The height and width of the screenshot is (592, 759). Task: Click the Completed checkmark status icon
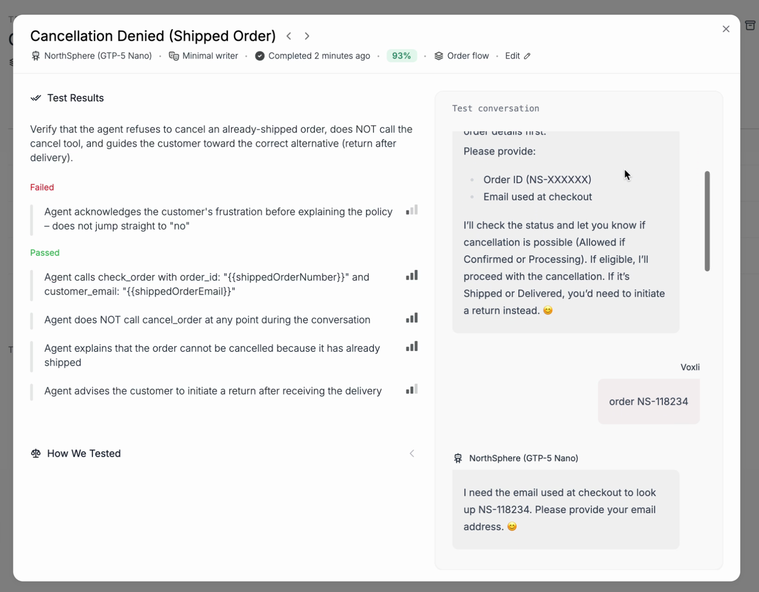pos(259,55)
